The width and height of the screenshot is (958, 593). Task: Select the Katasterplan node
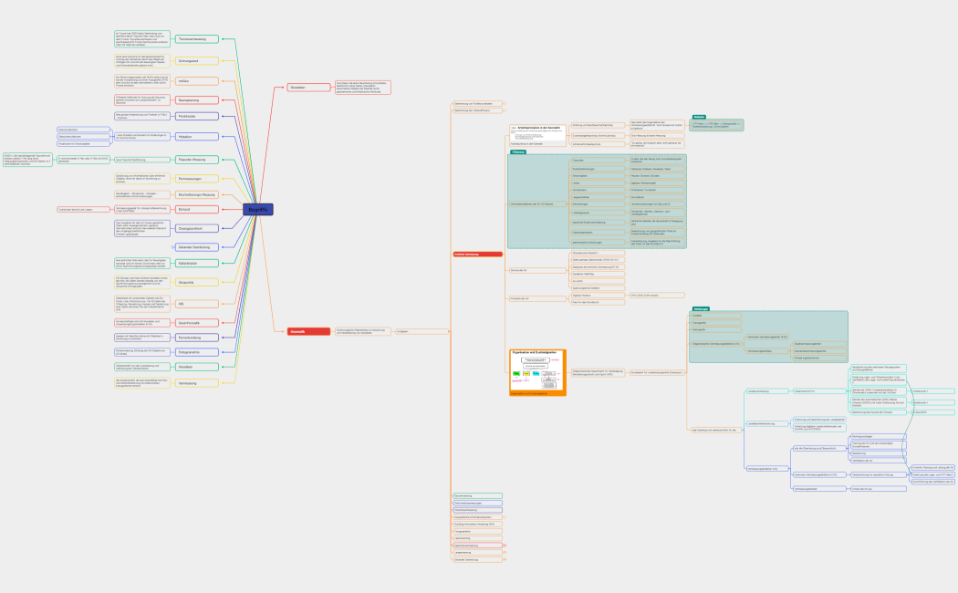[196, 263]
